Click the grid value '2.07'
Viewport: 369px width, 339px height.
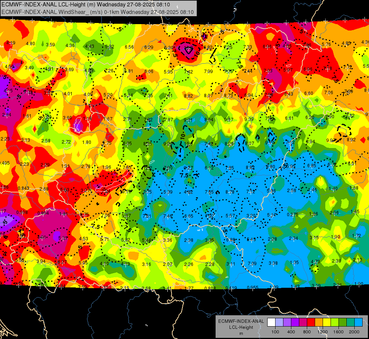(168, 264)
